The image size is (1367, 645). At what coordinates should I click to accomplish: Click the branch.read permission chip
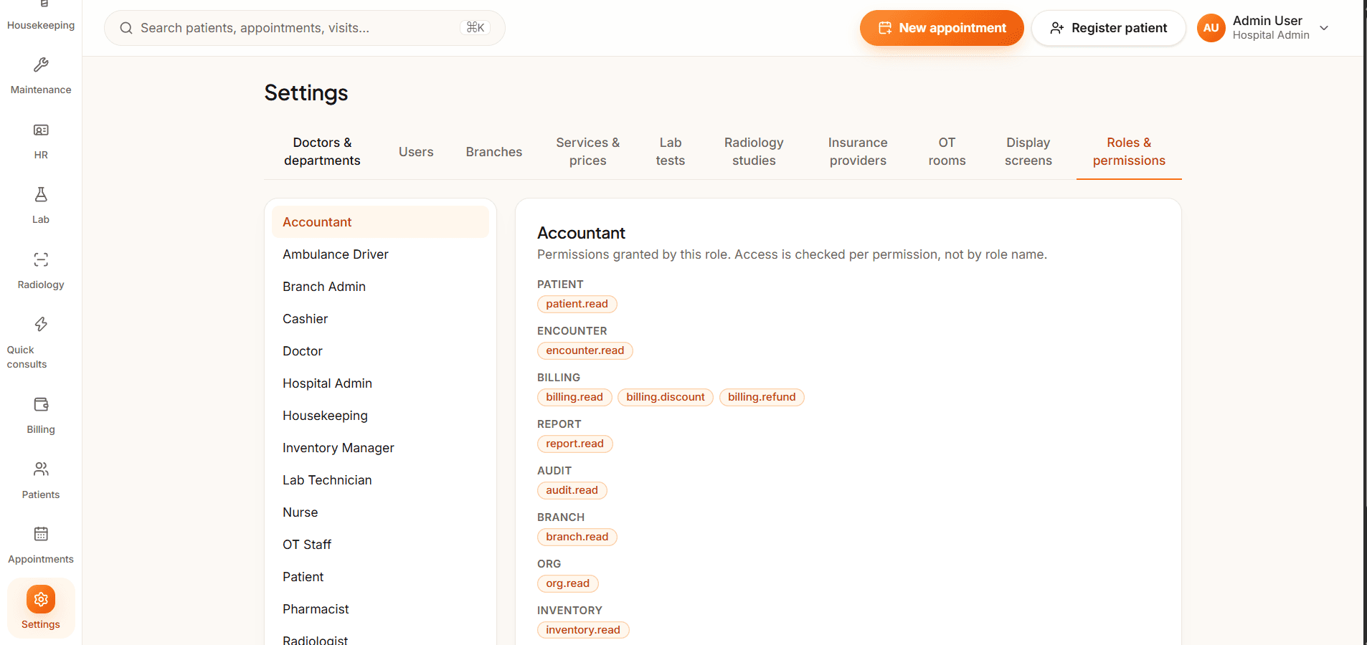[577, 537]
